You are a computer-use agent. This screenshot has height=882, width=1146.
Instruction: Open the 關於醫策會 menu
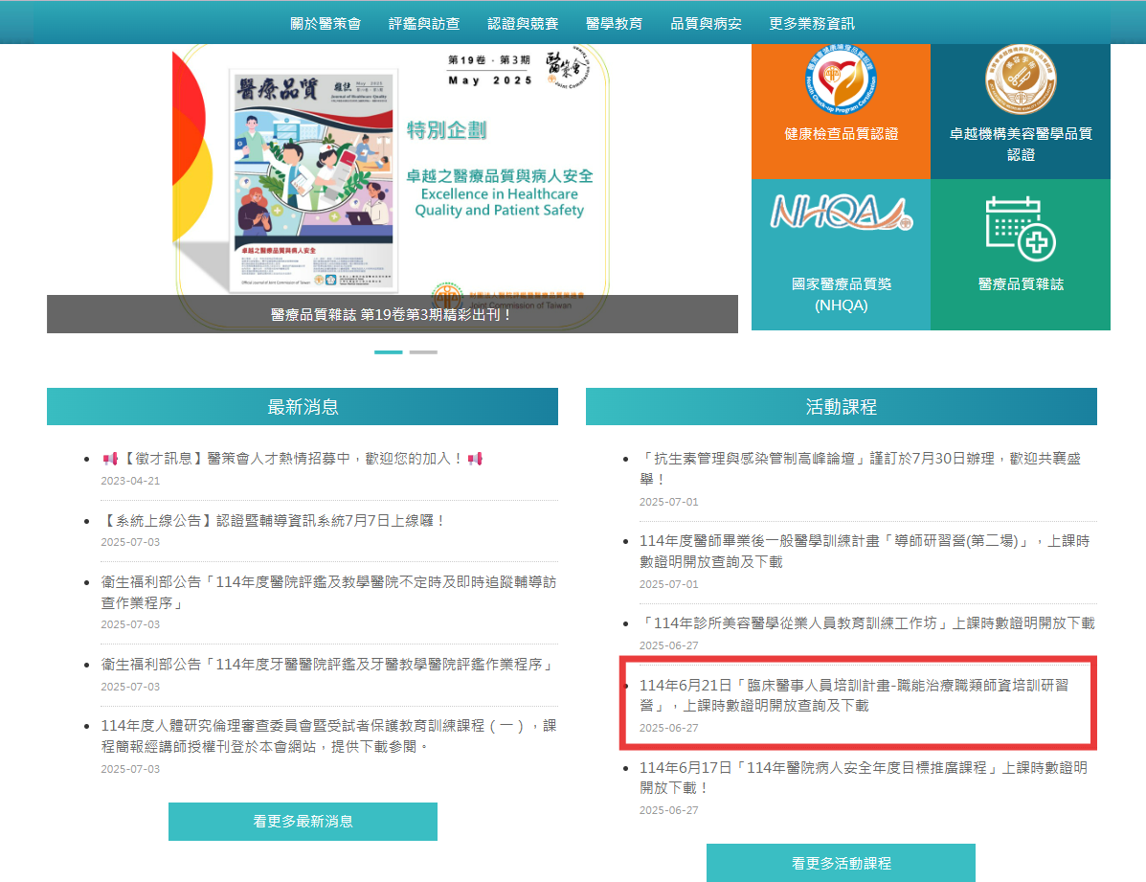326,23
